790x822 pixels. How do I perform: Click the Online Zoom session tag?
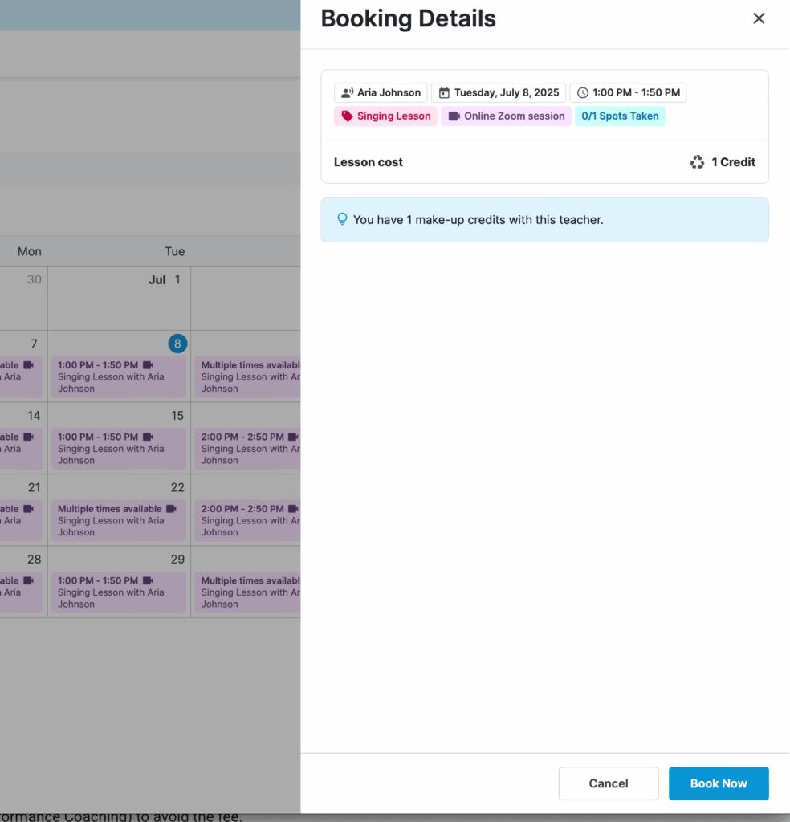click(x=514, y=116)
